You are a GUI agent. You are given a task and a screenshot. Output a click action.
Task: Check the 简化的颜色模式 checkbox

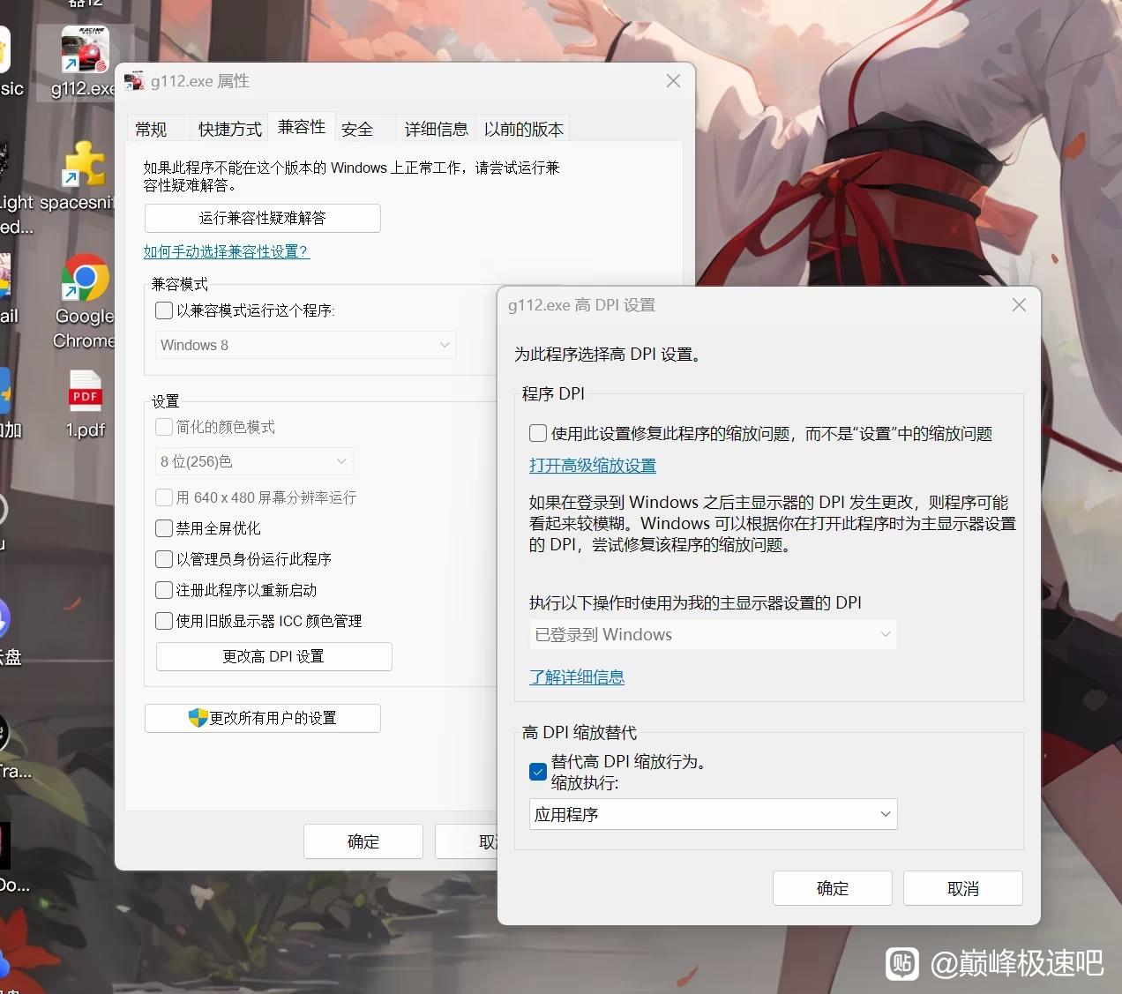pyautogui.click(x=164, y=427)
